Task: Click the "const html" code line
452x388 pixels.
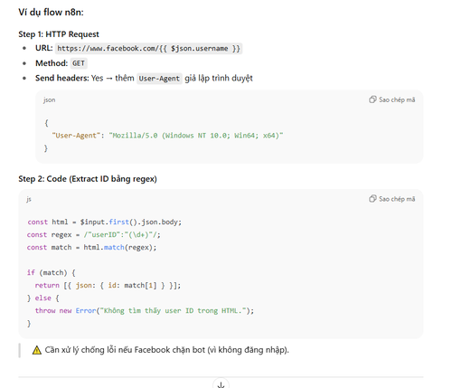Action: point(104,222)
